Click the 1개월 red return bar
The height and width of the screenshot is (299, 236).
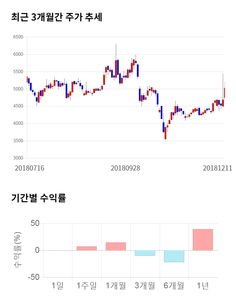click(115, 246)
